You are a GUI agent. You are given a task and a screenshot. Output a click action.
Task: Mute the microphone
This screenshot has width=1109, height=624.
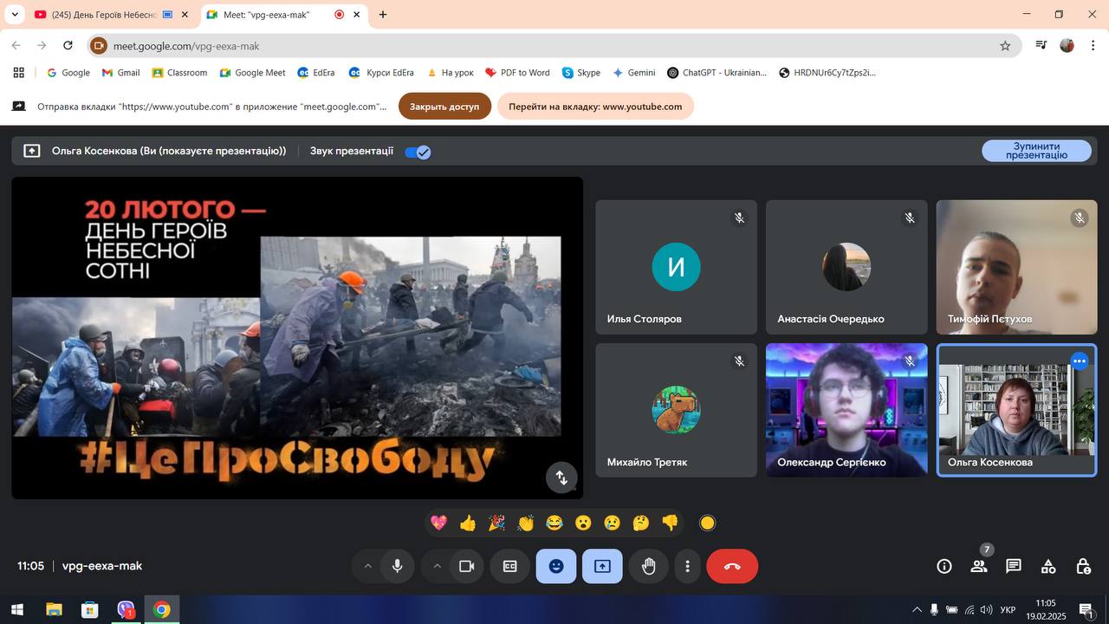397,566
